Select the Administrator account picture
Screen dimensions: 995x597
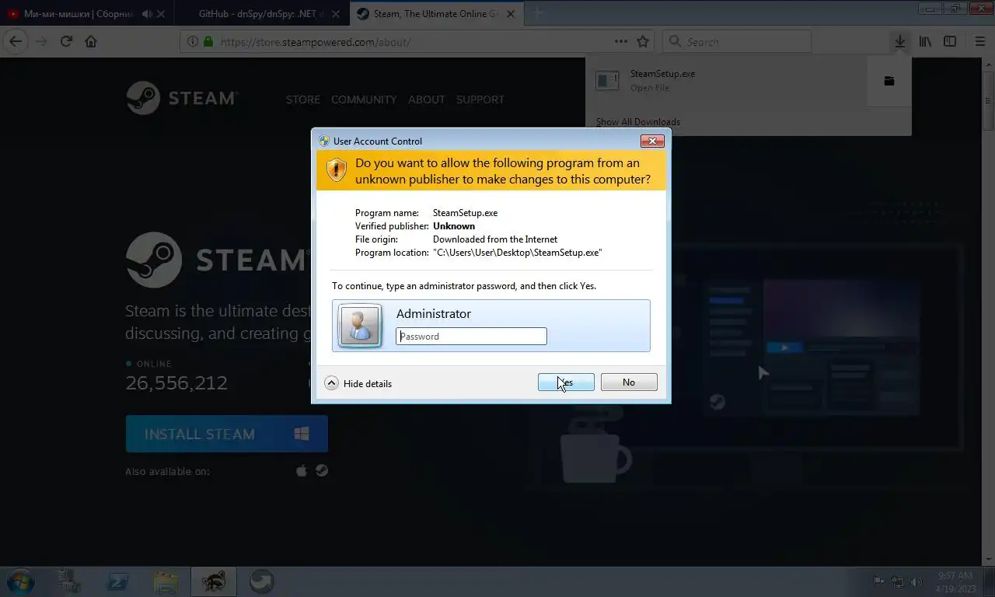(x=360, y=325)
